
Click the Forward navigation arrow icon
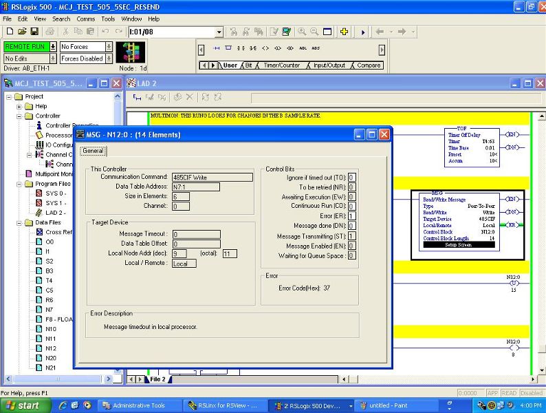point(402,32)
